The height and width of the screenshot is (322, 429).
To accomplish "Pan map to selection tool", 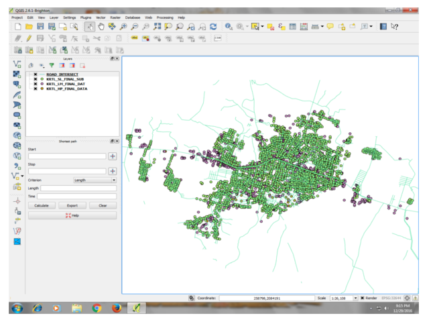I will (112, 27).
